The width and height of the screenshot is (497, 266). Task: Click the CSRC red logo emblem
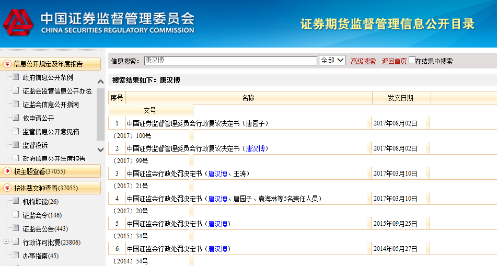click(x=18, y=22)
